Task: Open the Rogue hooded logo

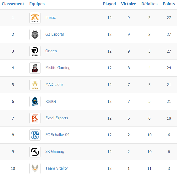Action: click(x=35, y=102)
